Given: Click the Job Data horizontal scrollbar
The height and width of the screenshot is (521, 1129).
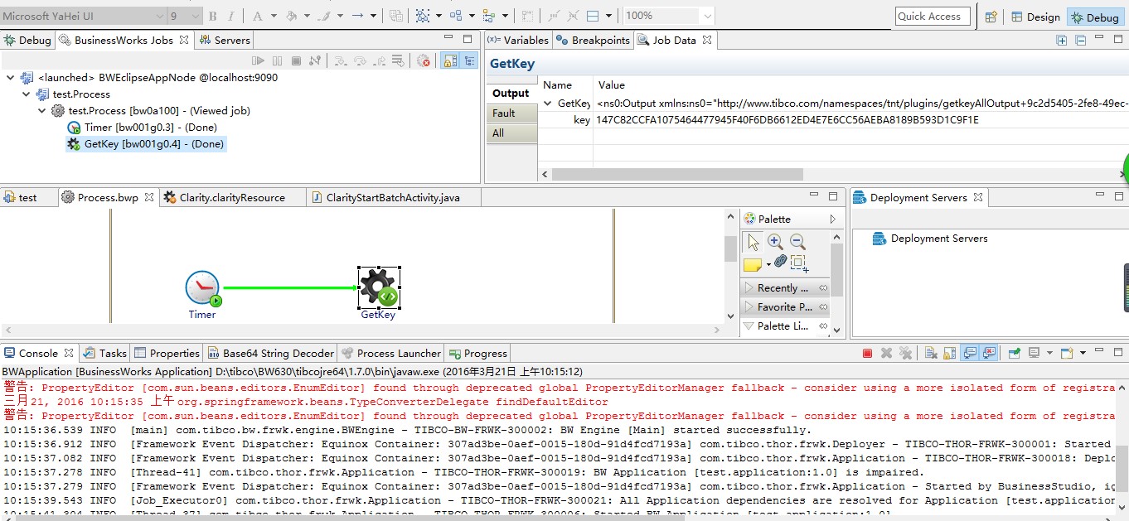Looking at the screenshot, I should [x=677, y=175].
